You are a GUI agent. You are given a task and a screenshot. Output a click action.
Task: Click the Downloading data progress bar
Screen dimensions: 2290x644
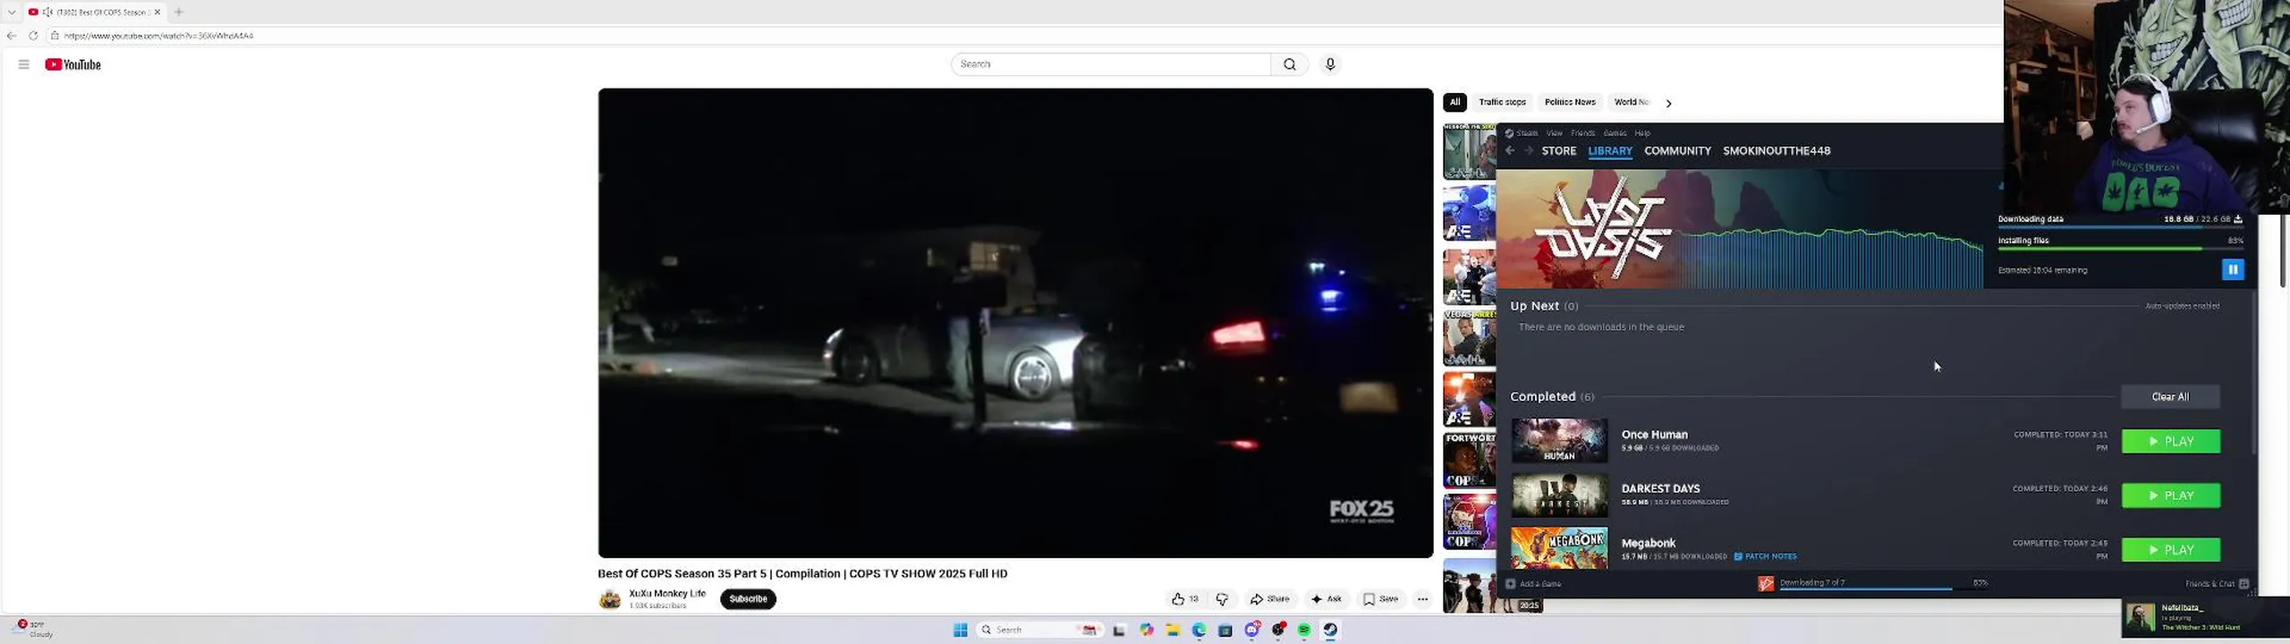click(x=2120, y=227)
